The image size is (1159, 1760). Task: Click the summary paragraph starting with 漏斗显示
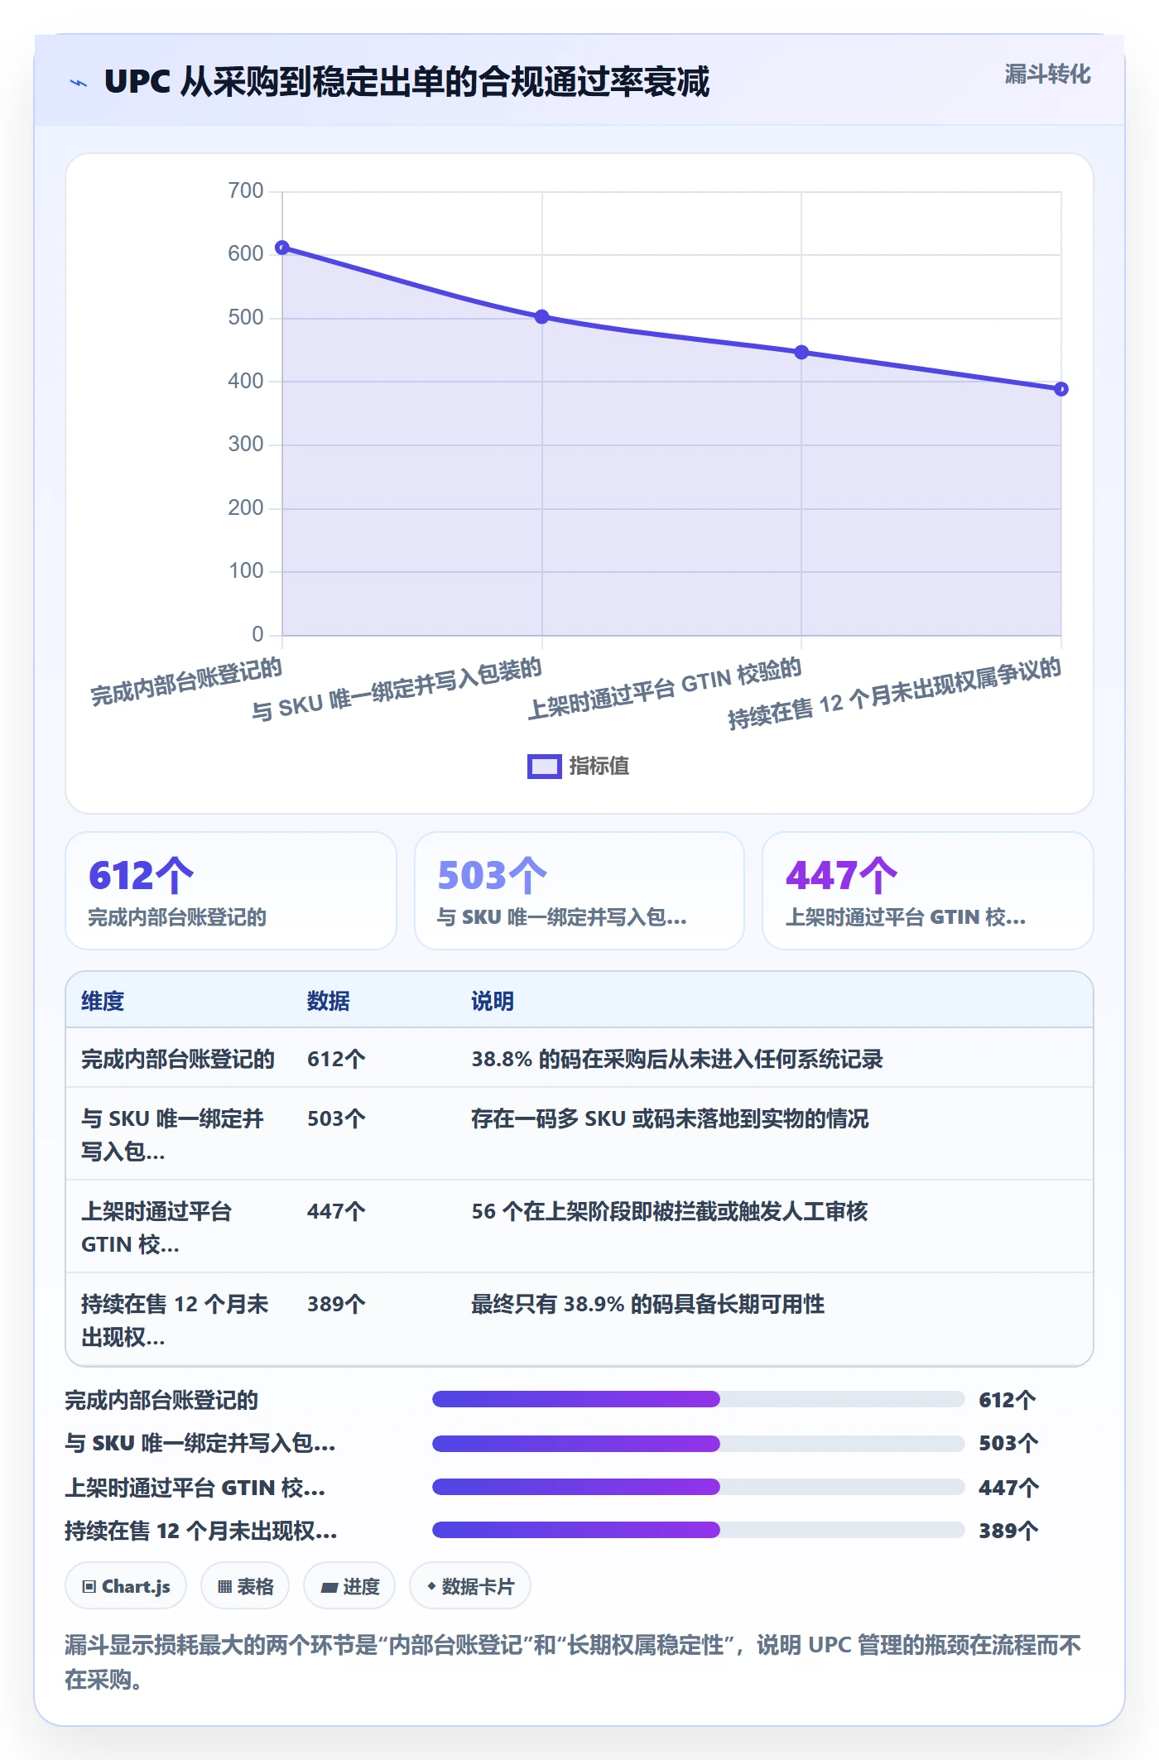point(573,1661)
